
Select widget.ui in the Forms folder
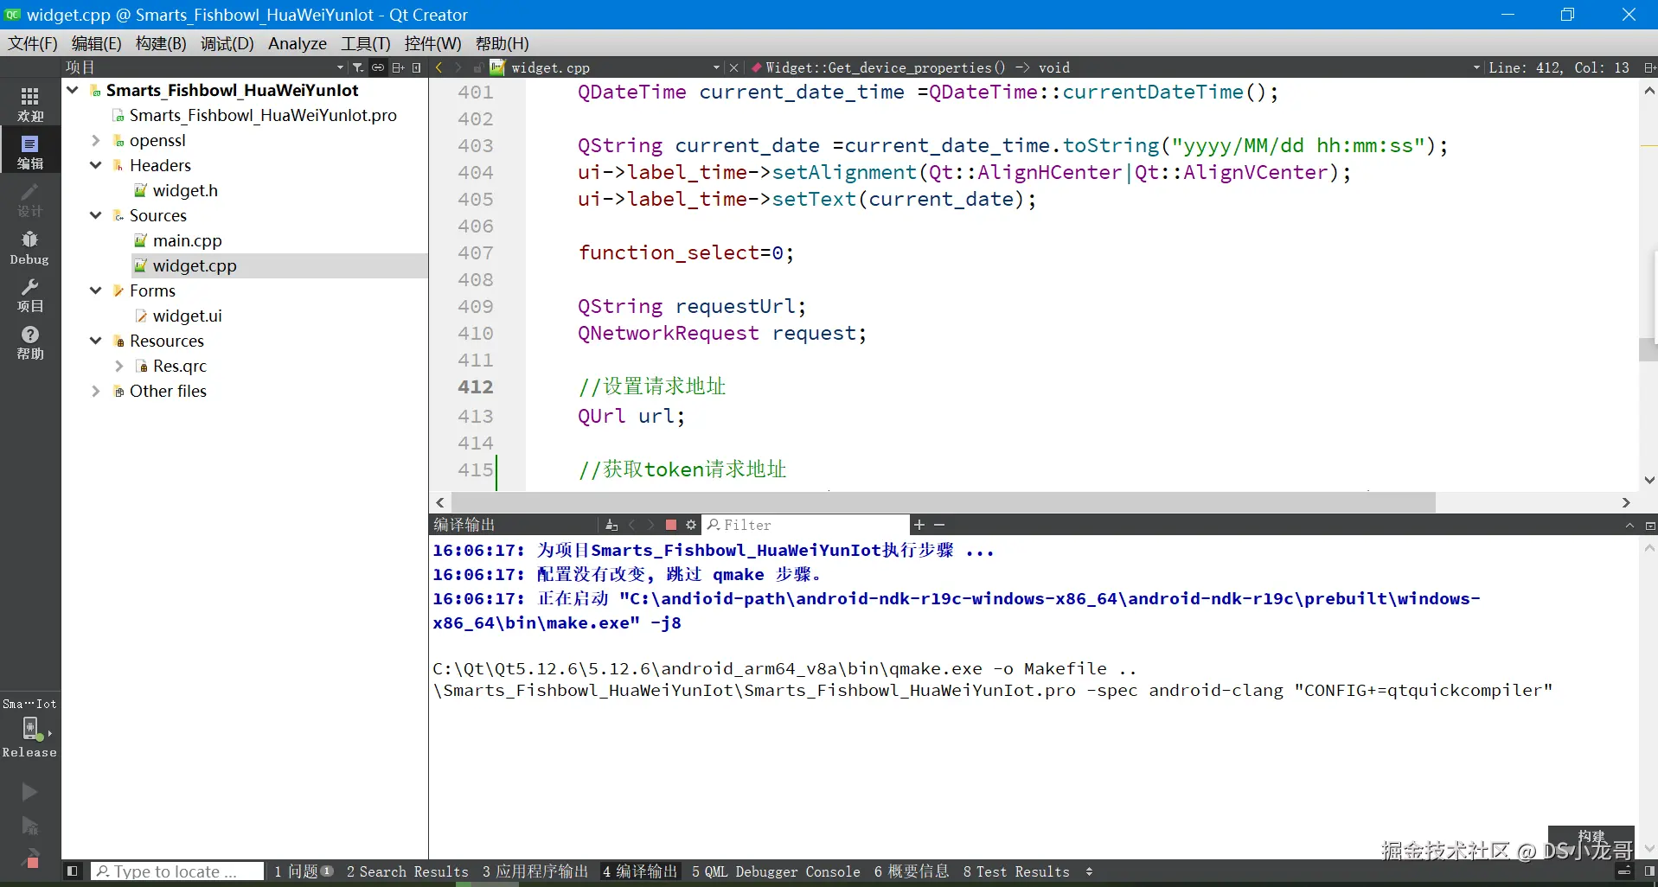click(187, 316)
